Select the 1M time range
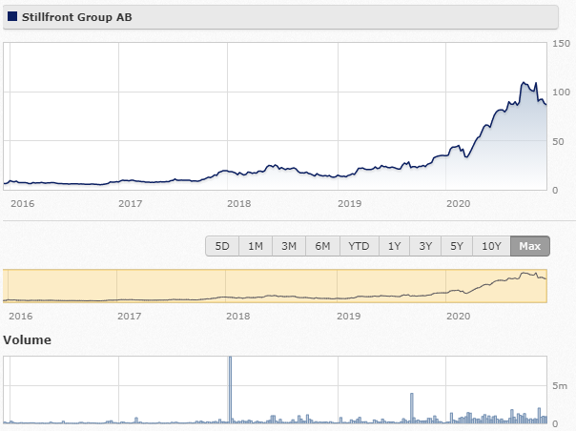Screen dimensions: 576x431 256,246
